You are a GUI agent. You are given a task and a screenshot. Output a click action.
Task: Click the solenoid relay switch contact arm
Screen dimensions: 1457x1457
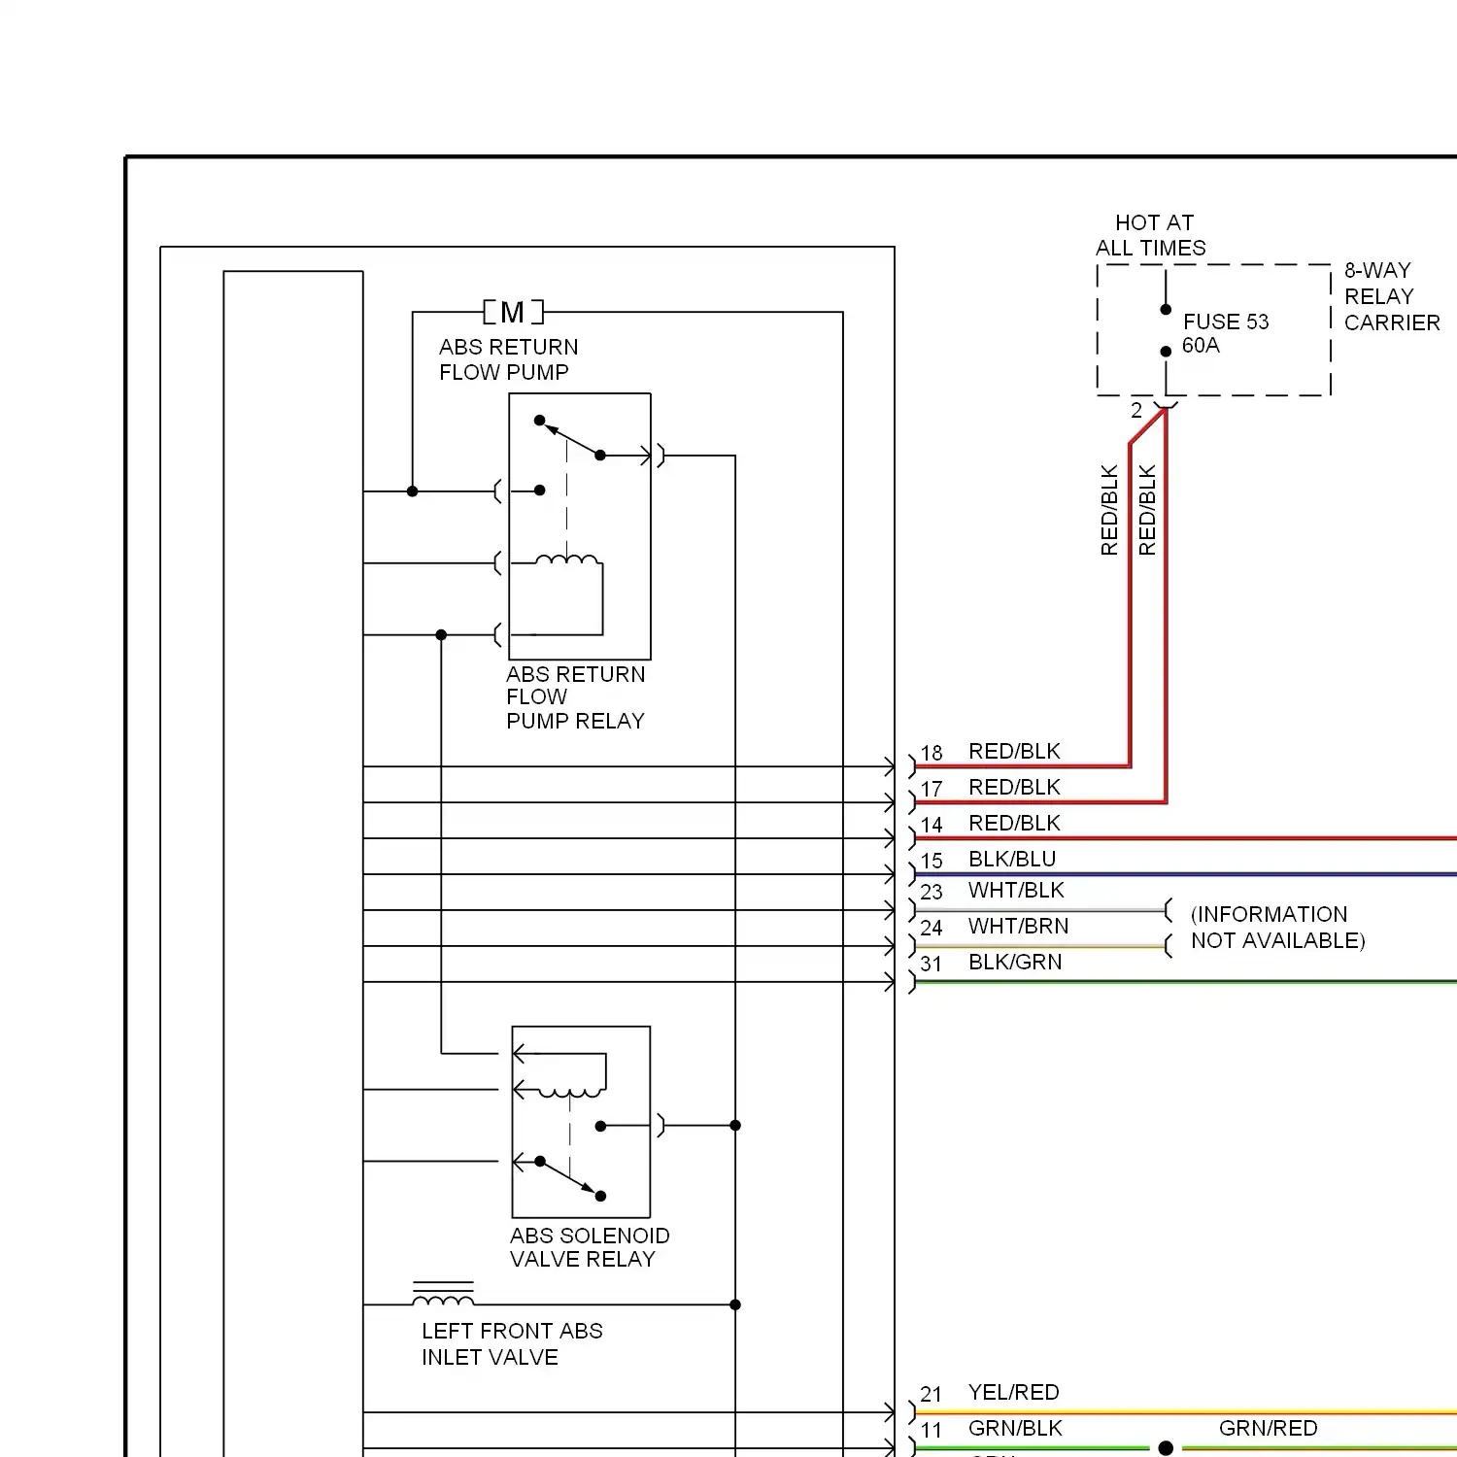point(570,1178)
